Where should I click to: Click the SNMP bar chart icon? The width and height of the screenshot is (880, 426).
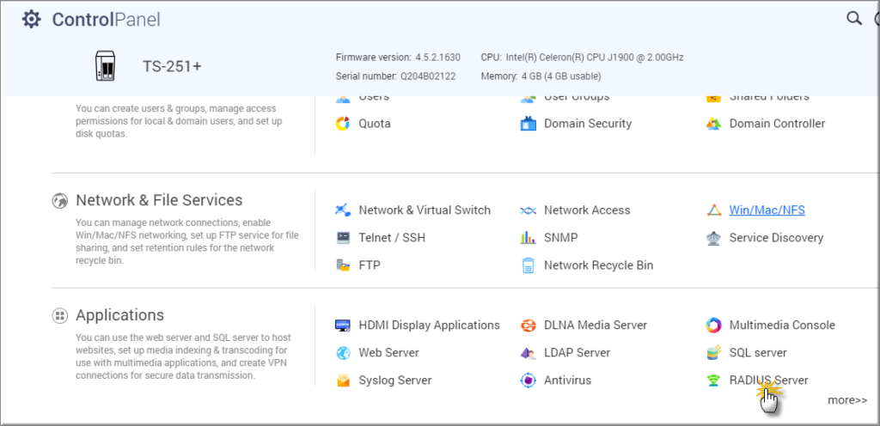[x=529, y=238]
